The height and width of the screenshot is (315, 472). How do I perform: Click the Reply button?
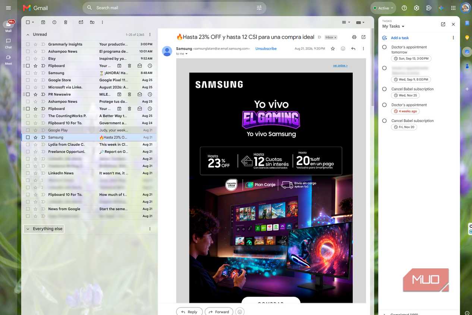pyautogui.click(x=189, y=312)
